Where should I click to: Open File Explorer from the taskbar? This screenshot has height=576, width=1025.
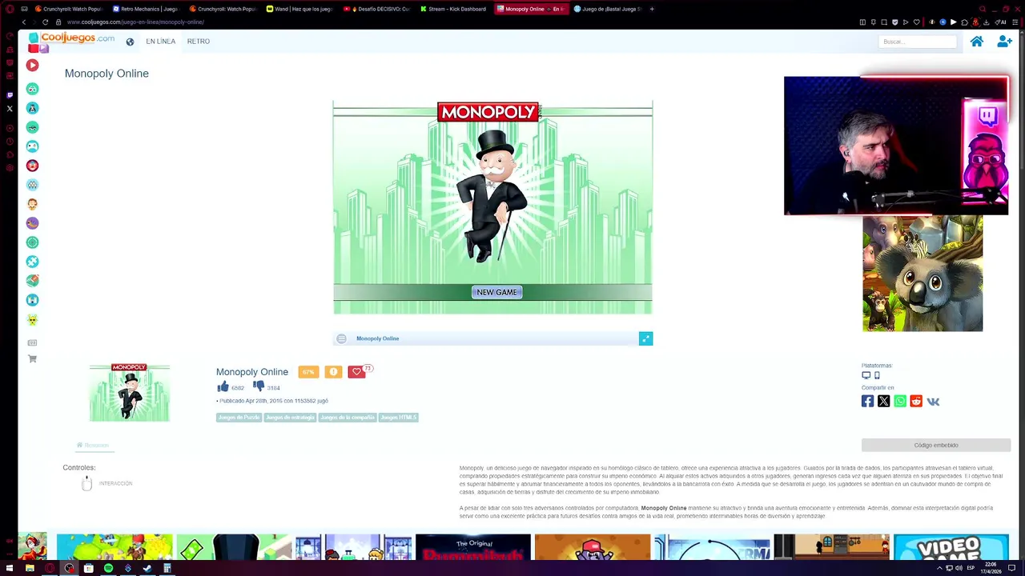30,568
